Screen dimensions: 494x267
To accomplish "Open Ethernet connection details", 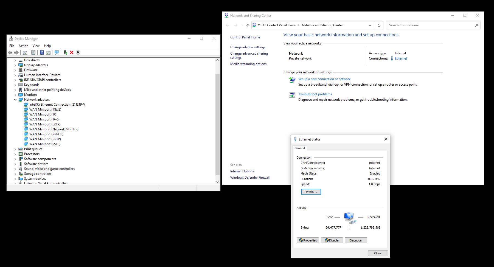I will (311, 192).
